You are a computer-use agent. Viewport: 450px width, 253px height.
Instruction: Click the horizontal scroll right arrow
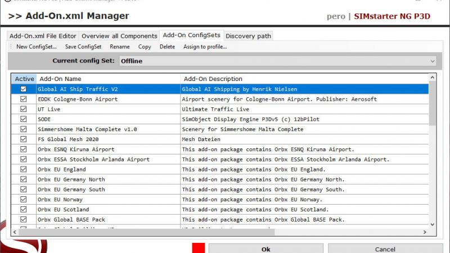pos(425,232)
